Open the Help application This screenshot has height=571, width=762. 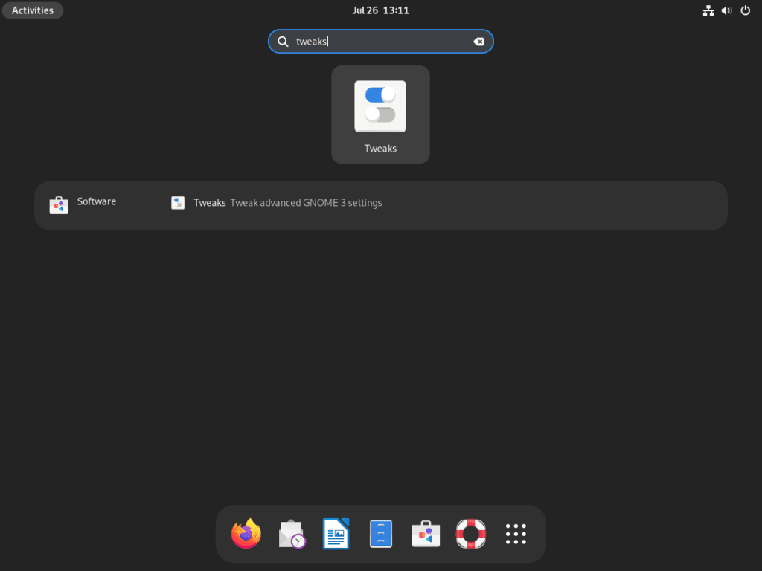[470, 533]
